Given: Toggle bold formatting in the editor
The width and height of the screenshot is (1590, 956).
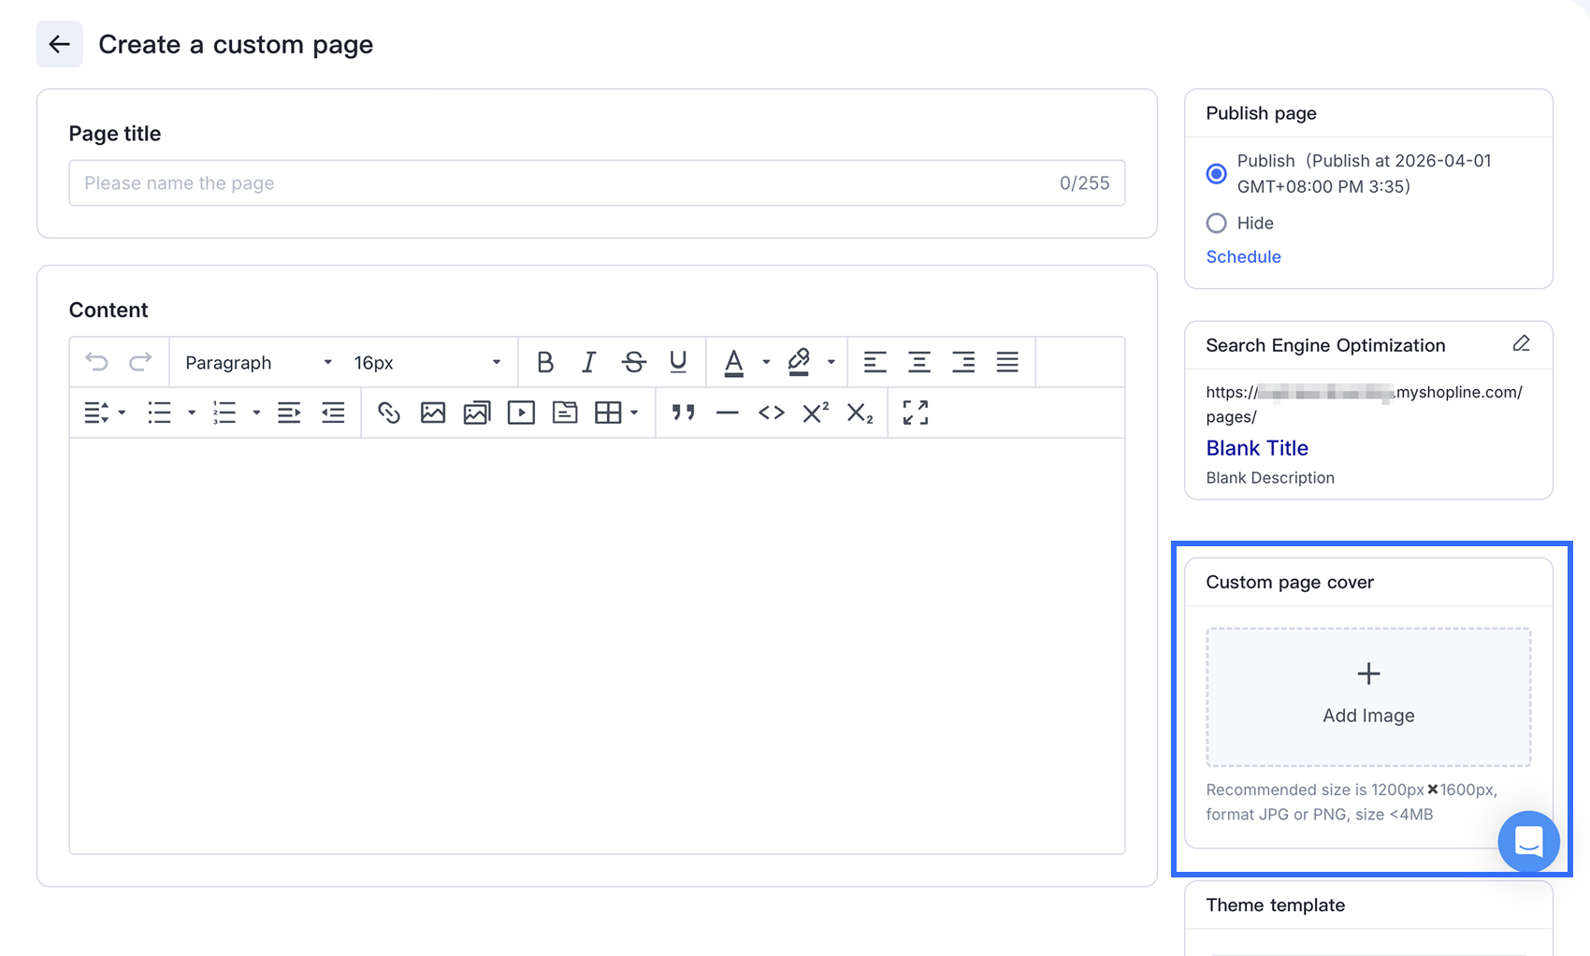Looking at the screenshot, I should click(x=544, y=362).
